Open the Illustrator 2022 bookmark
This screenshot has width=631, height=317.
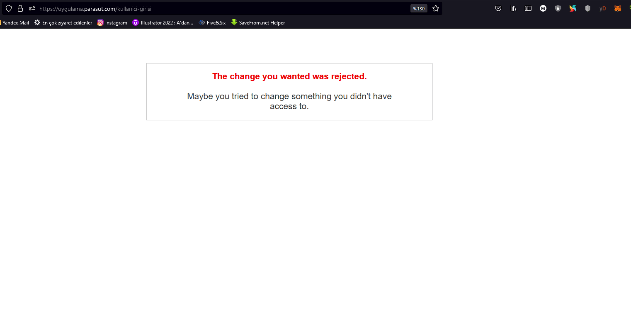163,23
